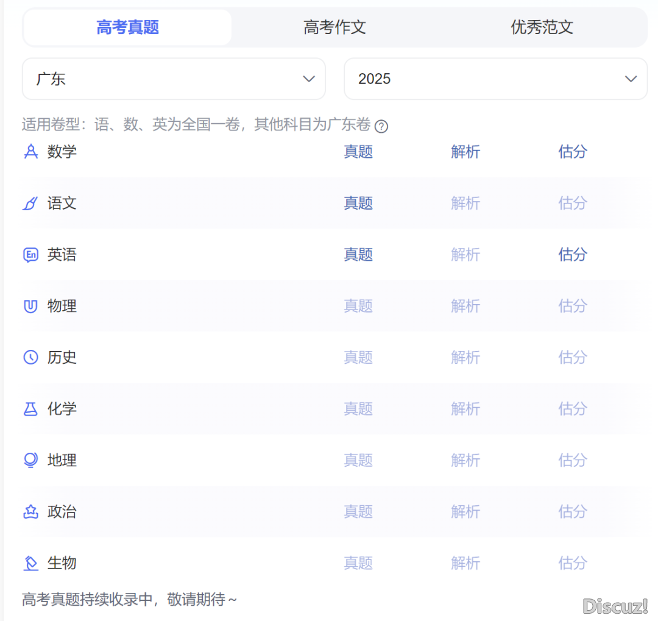Expand the year dropdown chevron arrow

631,79
